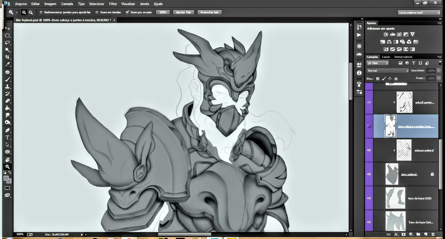Open the 'curso palavra nerd' workspace dropdown
The image size is (445, 239).
click(x=419, y=12)
